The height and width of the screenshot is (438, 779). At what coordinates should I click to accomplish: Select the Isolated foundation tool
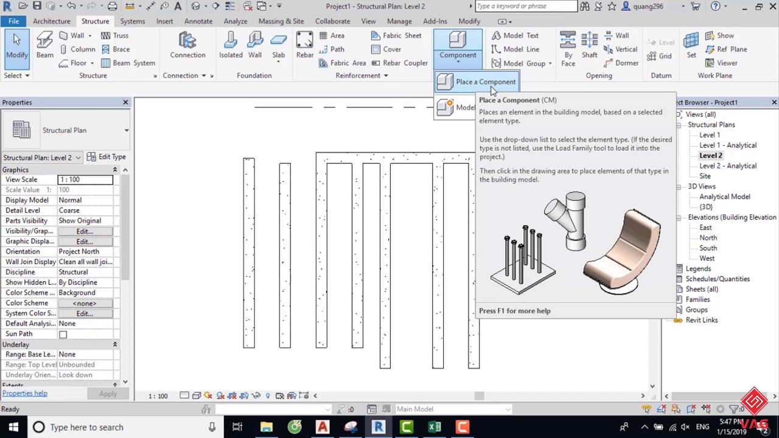[231, 46]
